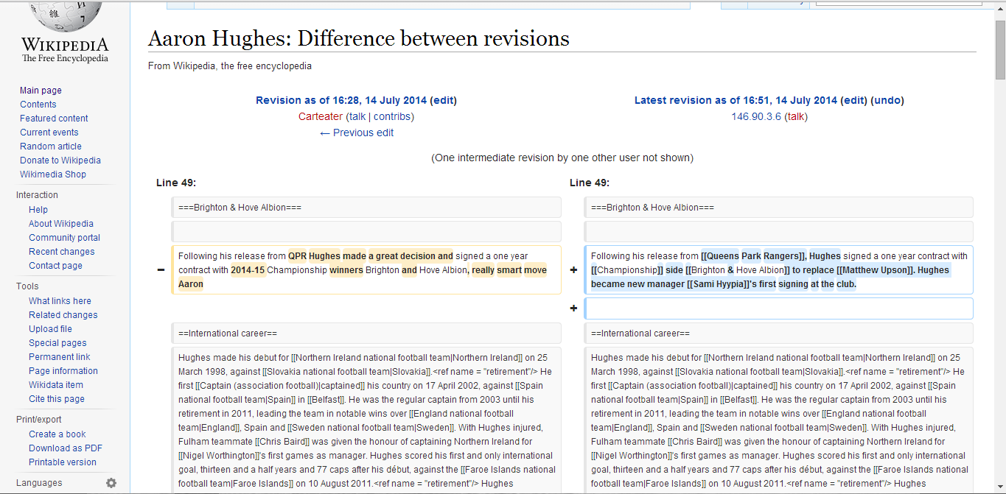Open Special pages link
Image resolution: width=1006 pixels, height=494 pixels.
pyautogui.click(x=57, y=343)
